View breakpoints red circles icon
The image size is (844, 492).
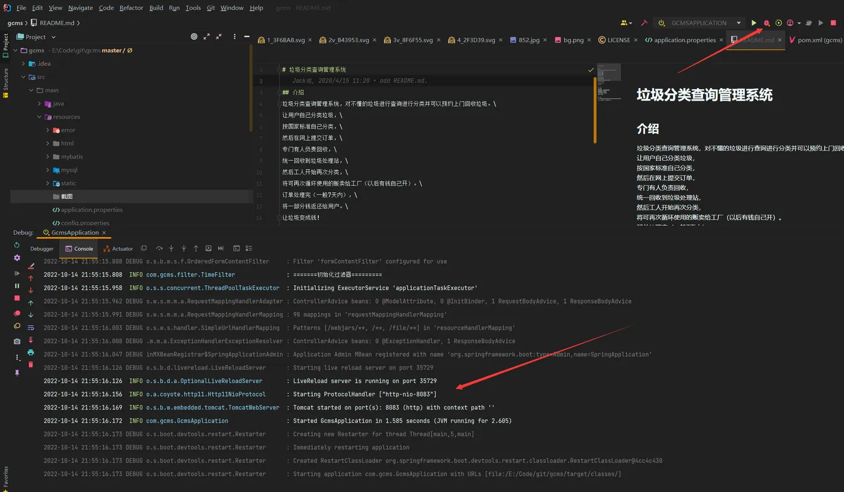pyautogui.click(x=17, y=313)
